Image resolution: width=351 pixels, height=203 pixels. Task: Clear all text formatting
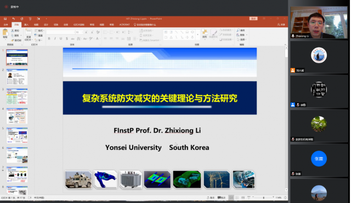[98, 32]
